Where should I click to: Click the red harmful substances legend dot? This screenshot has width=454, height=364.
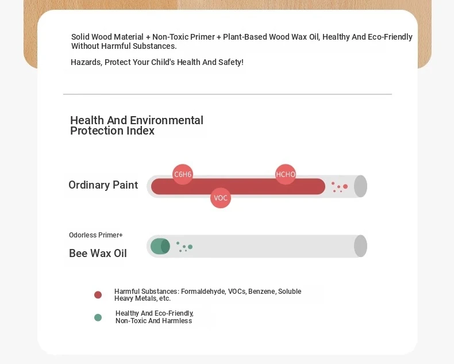(98, 295)
